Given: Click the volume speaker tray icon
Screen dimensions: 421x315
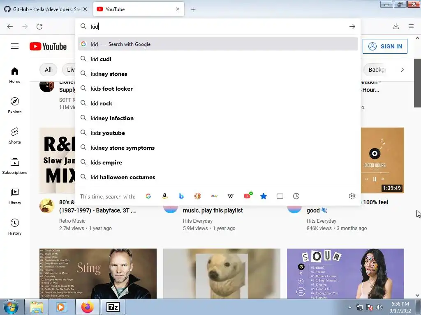Looking at the screenshot, I should point(379,307).
